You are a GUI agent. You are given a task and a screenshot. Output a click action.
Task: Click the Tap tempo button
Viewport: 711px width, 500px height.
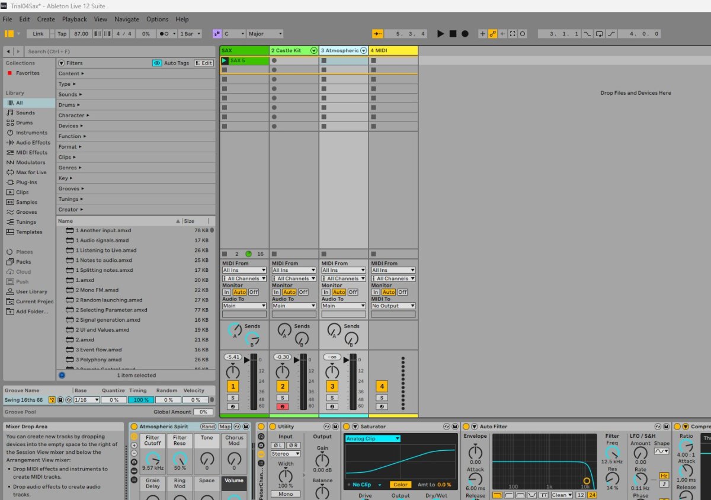click(x=62, y=34)
